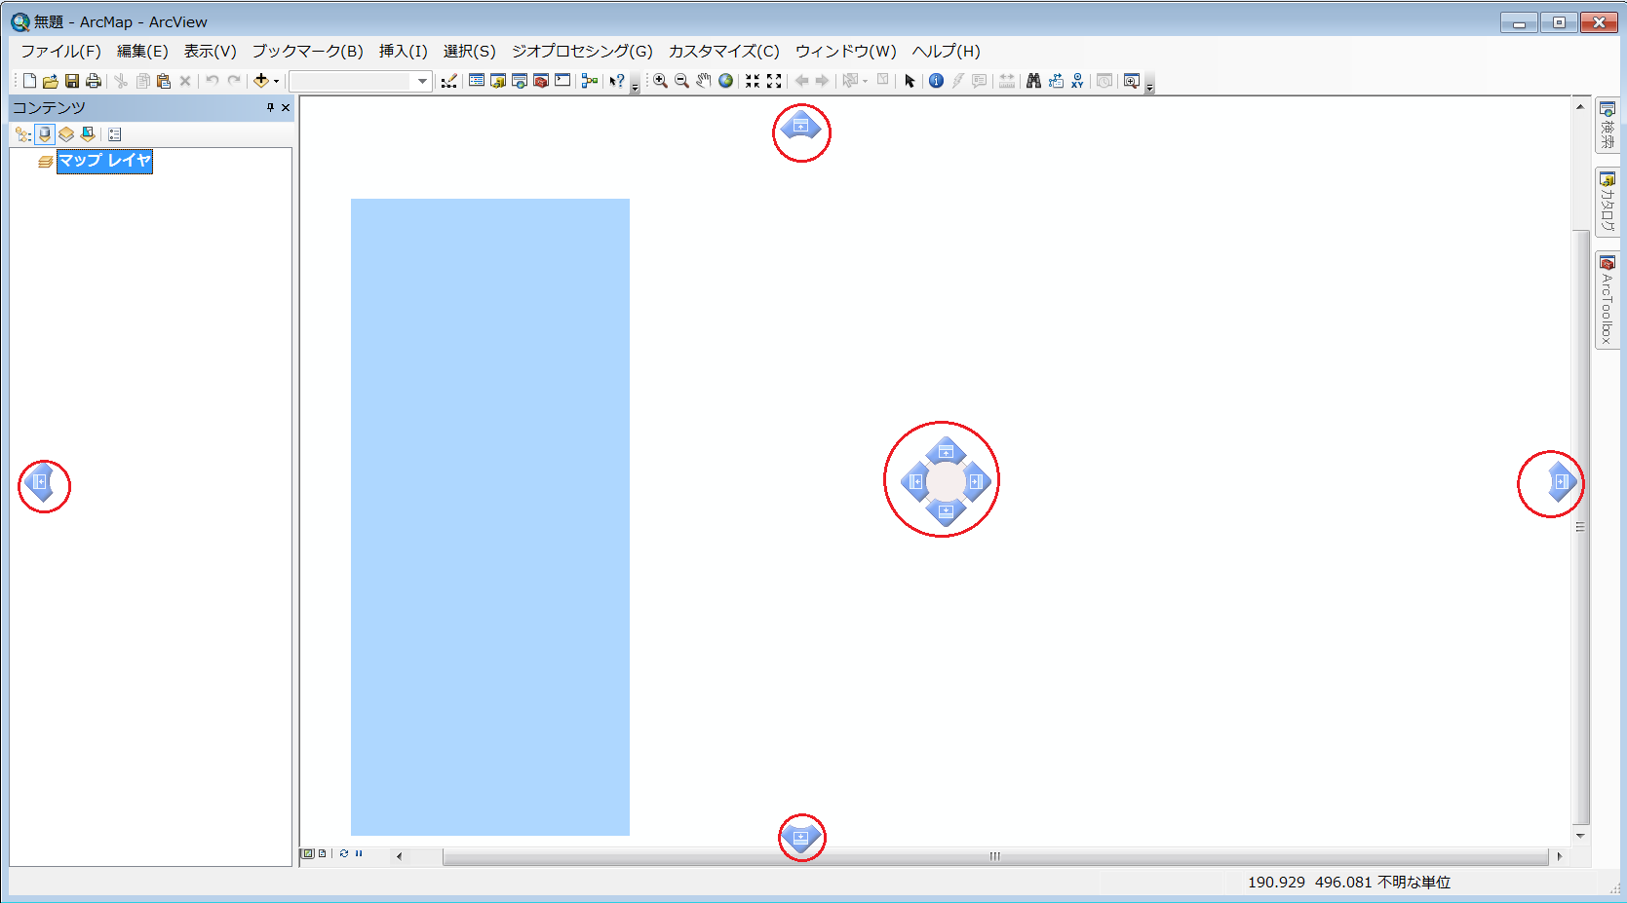Open the 選択(S) menu

point(469,51)
